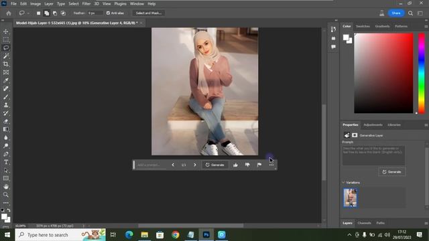
Task: Thumbs up the generated result
Action: [235, 165]
